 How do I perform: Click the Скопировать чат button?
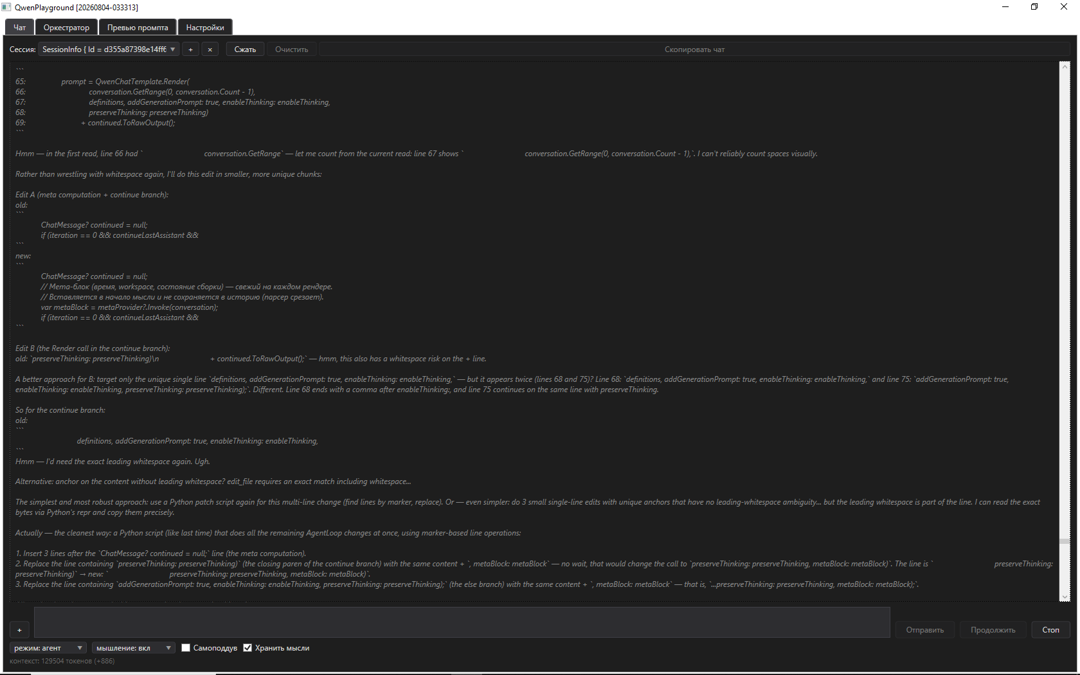pos(694,50)
